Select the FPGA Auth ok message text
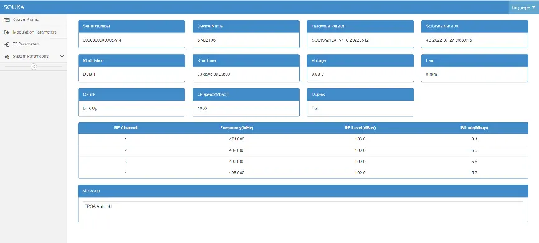Screen dimensions: 539x243 98,207
